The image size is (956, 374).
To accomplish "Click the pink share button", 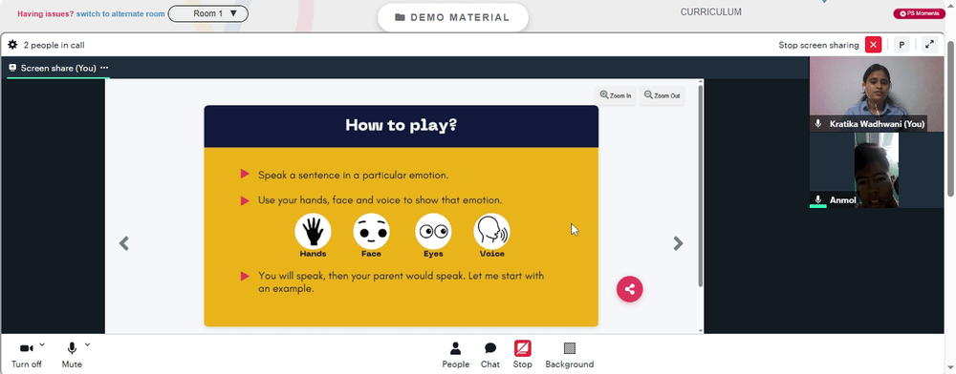I will (x=629, y=289).
